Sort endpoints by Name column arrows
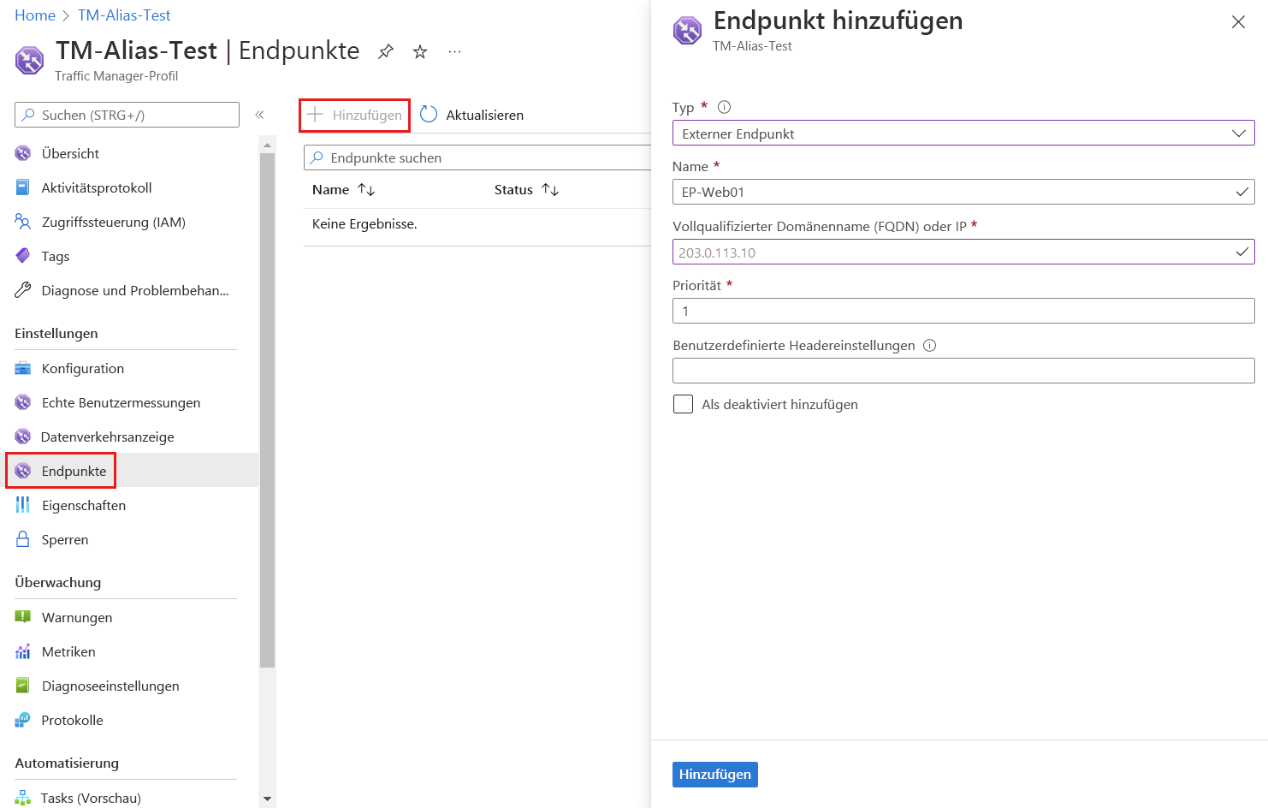Screen dimensions: 1268x808 point(366,190)
